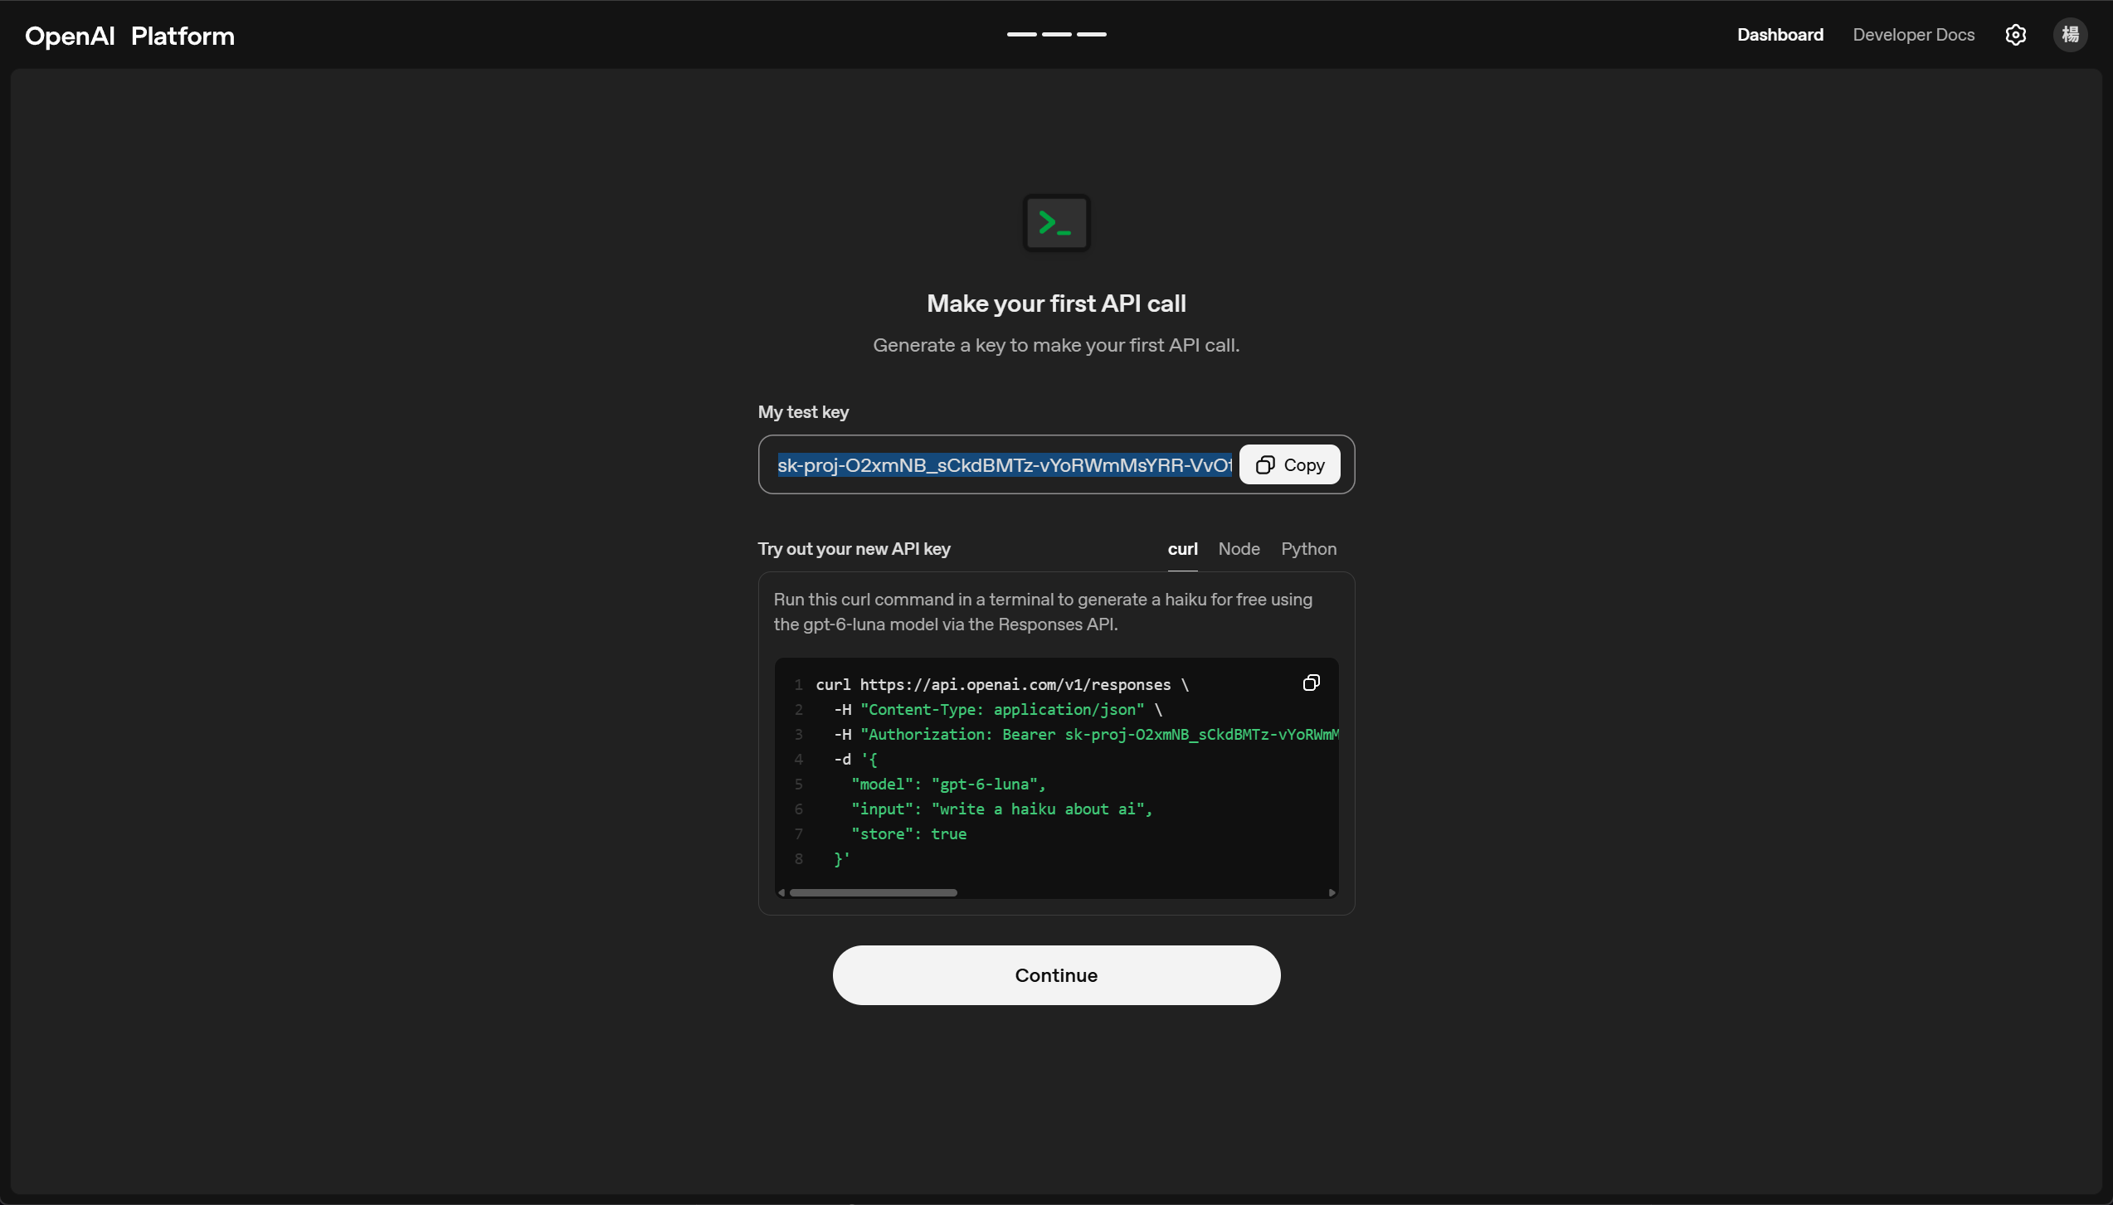Click the onboarding progress step indicator
Screen dimensions: 2113x1205
point(1056,34)
